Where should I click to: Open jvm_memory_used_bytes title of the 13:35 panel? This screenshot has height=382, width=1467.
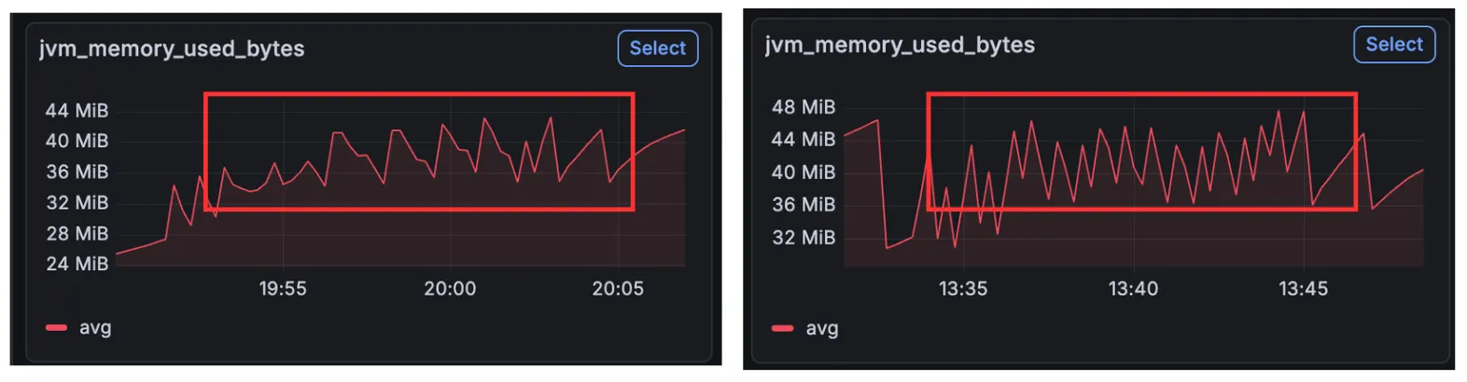[x=900, y=45]
